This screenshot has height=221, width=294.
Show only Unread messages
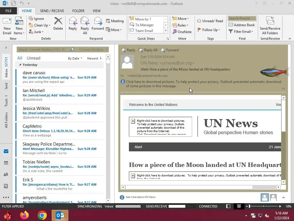click(33, 58)
